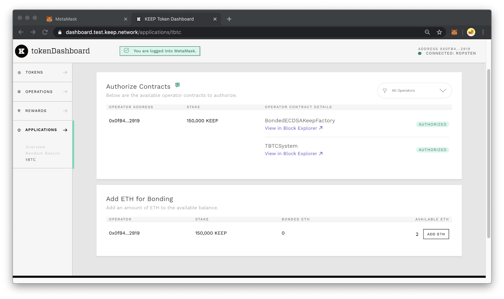Click the Rewards sidebar icon
This screenshot has height=299, width=504.
tap(19, 111)
